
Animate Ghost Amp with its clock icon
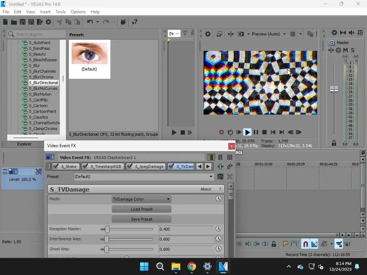[x=218, y=249]
